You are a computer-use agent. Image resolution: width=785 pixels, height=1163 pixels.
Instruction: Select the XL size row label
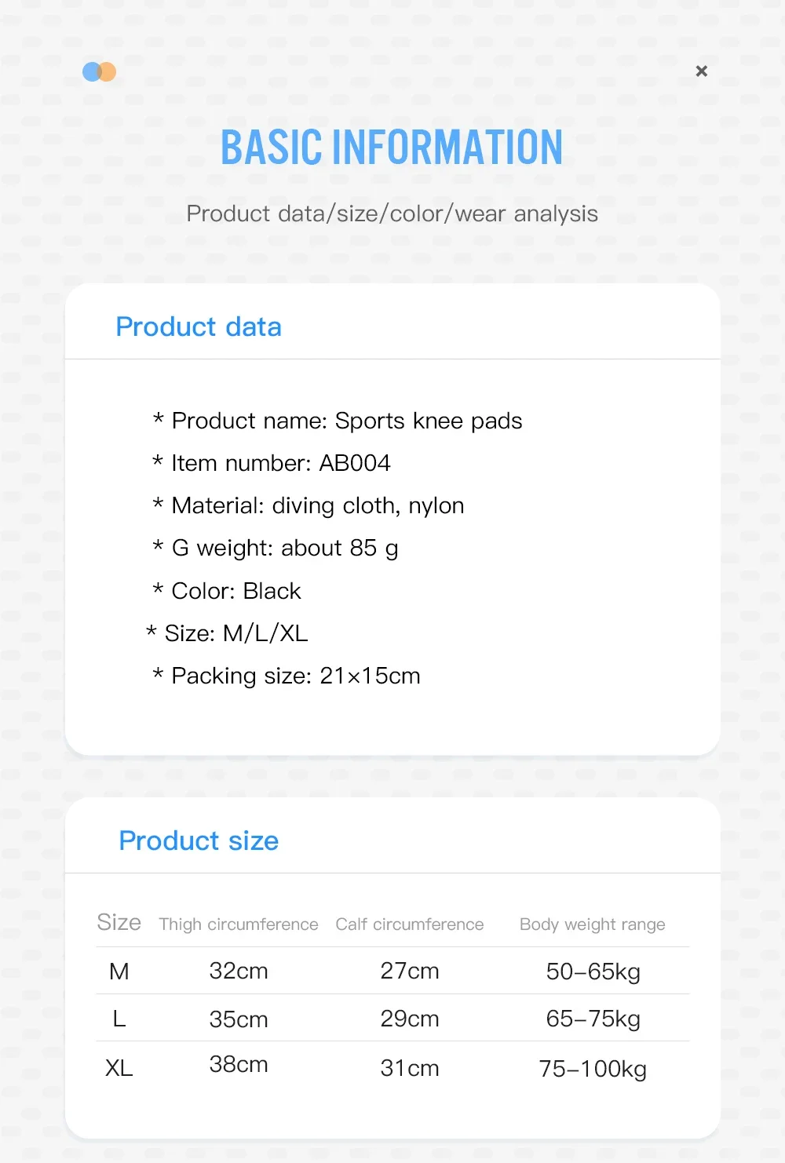[119, 1068]
